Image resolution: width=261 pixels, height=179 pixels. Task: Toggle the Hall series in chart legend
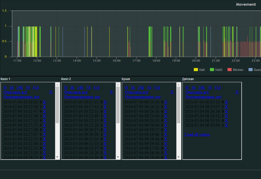[x=202, y=69]
